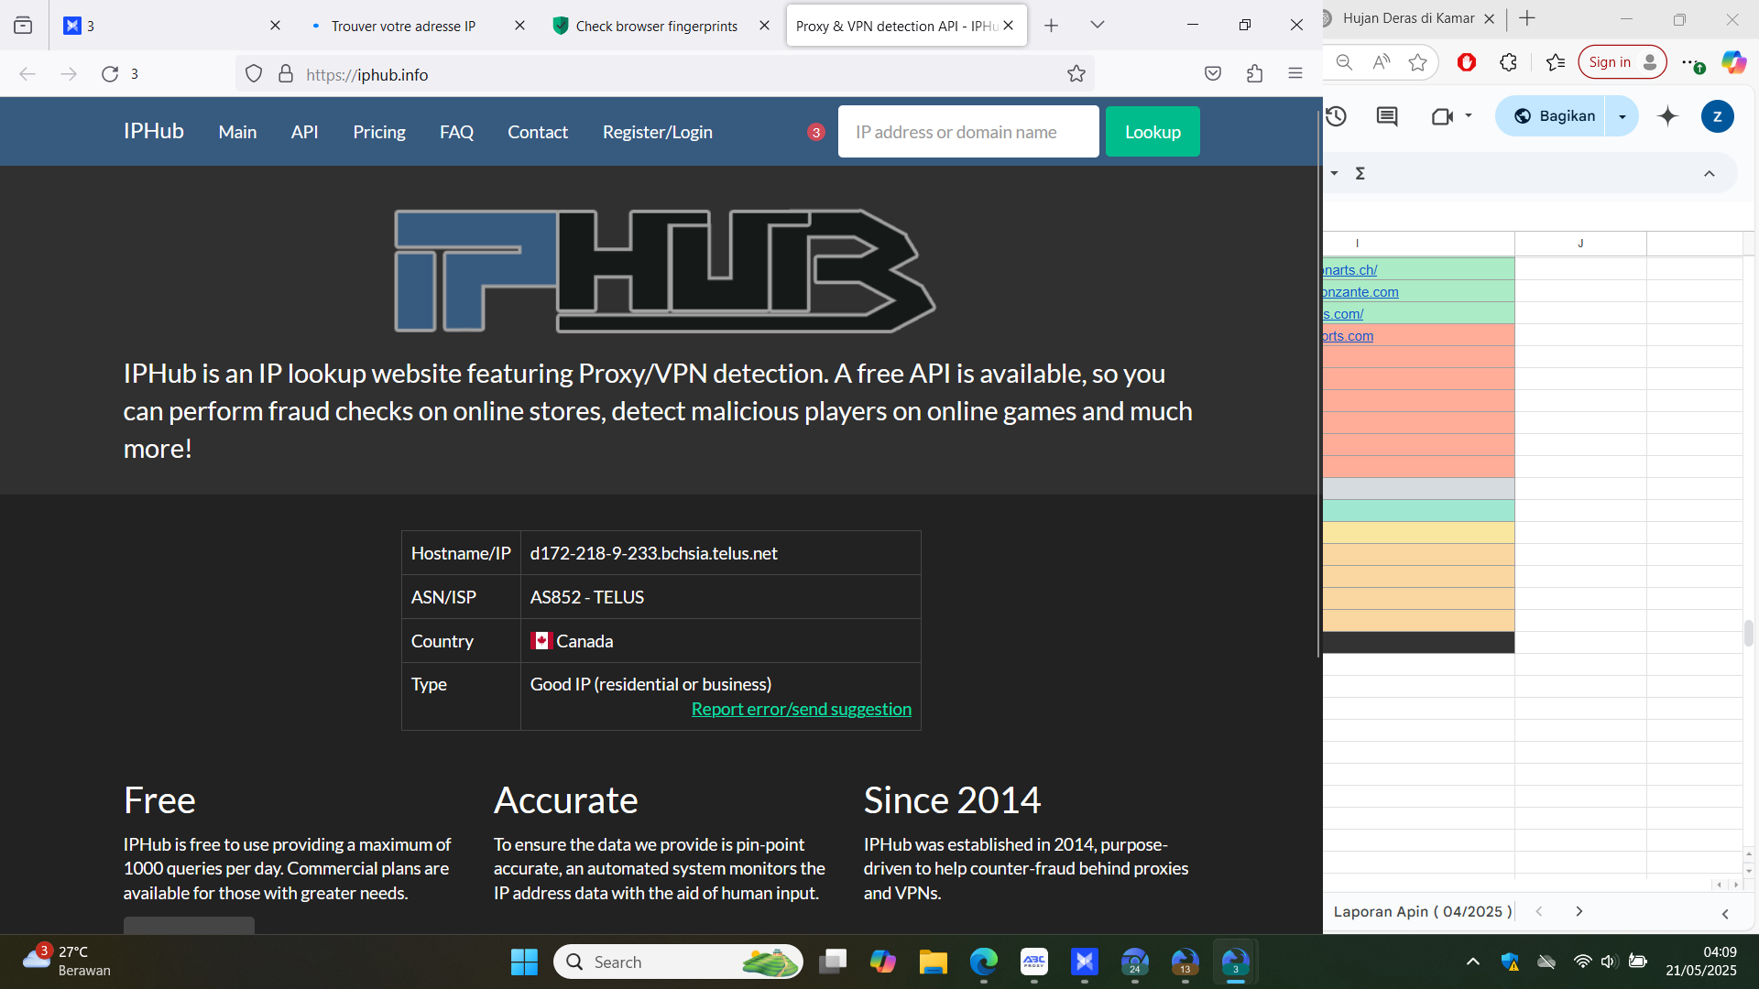Open the Save to Pocket icon
1759x989 pixels.
[x=1213, y=74]
